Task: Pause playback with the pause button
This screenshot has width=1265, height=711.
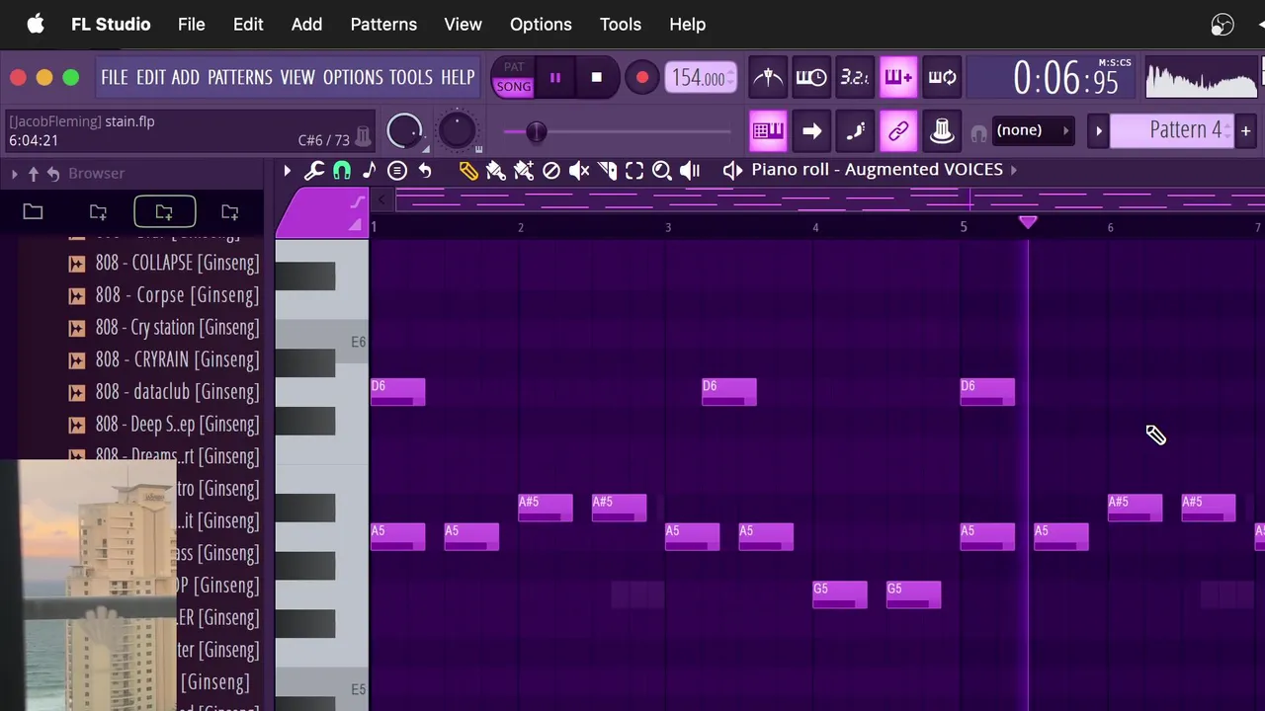Action: coord(555,78)
